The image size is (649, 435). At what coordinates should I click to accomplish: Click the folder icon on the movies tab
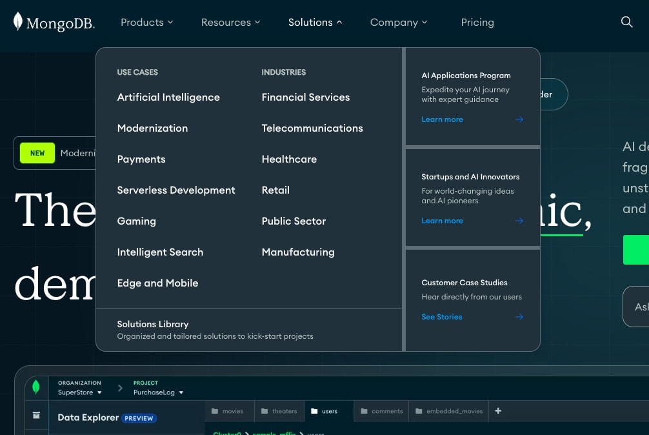tap(214, 411)
